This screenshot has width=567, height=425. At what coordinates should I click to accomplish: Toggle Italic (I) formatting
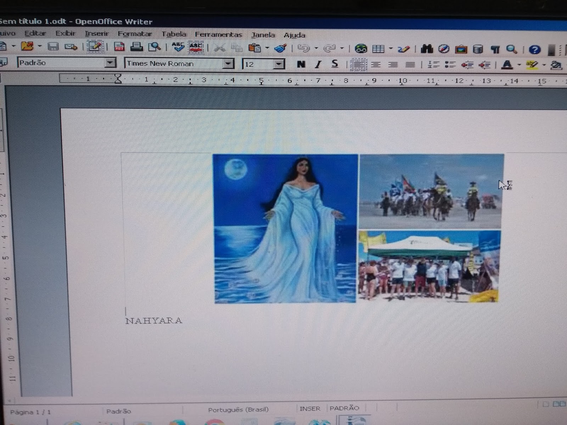click(318, 64)
